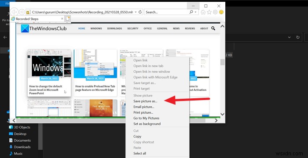Image resolution: width=308 pixels, height=158 pixels.
Task: Select the Music folder in the sidebar
Action: [16, 154]
